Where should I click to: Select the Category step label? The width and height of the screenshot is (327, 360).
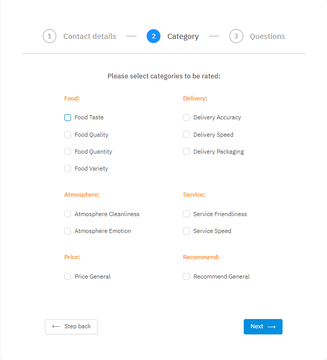tap(183, 36)
